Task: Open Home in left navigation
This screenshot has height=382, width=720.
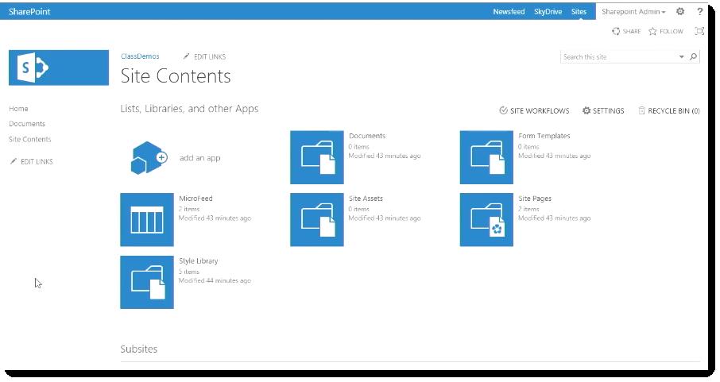Action: (x=18, y=109)
